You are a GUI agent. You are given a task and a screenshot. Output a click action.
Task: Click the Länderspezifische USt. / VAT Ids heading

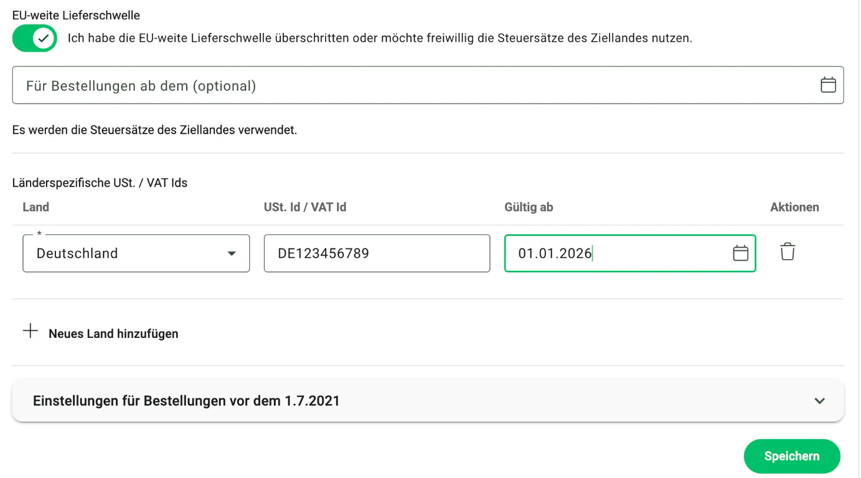click(100, 183)
